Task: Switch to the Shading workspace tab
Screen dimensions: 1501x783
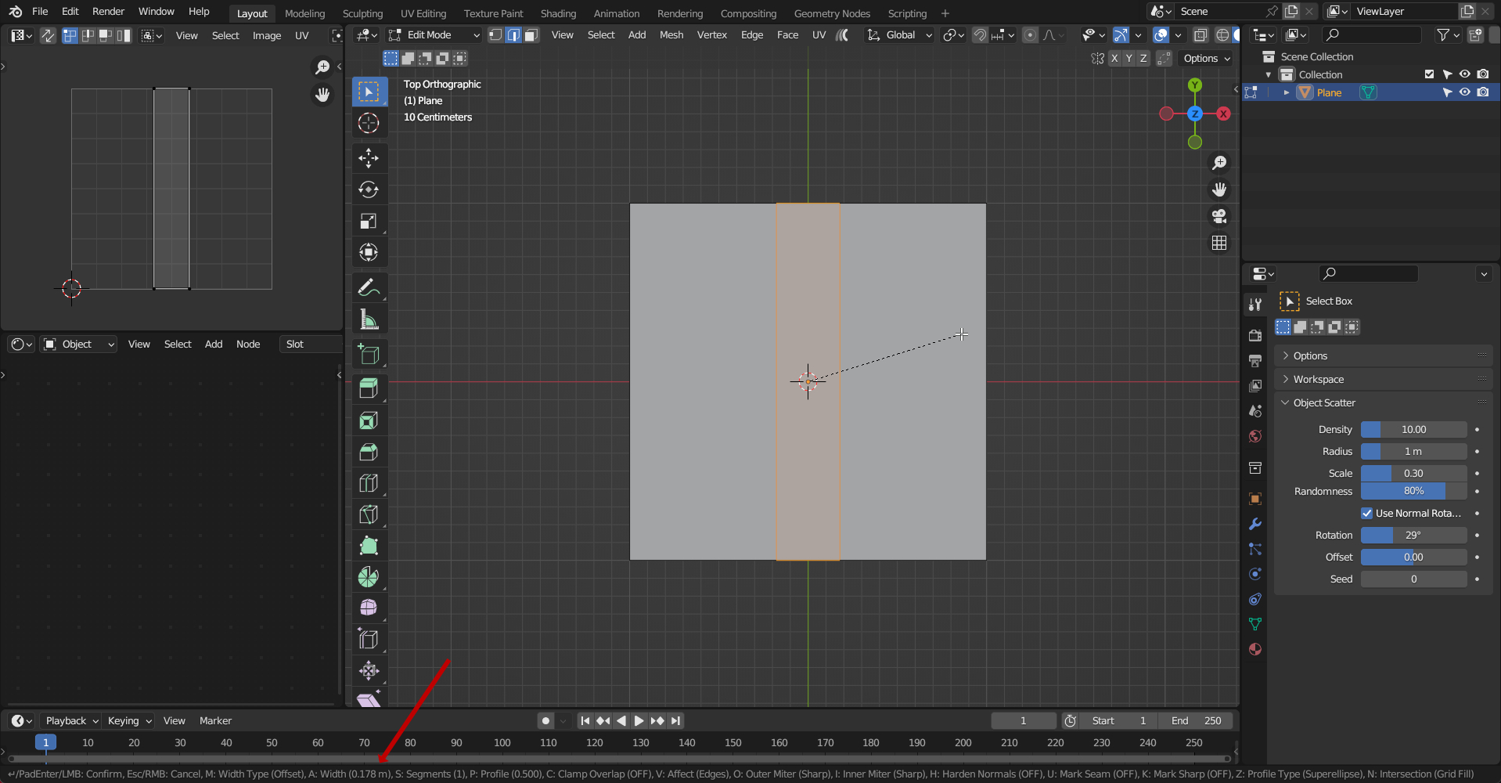Action: click(558, 13)
